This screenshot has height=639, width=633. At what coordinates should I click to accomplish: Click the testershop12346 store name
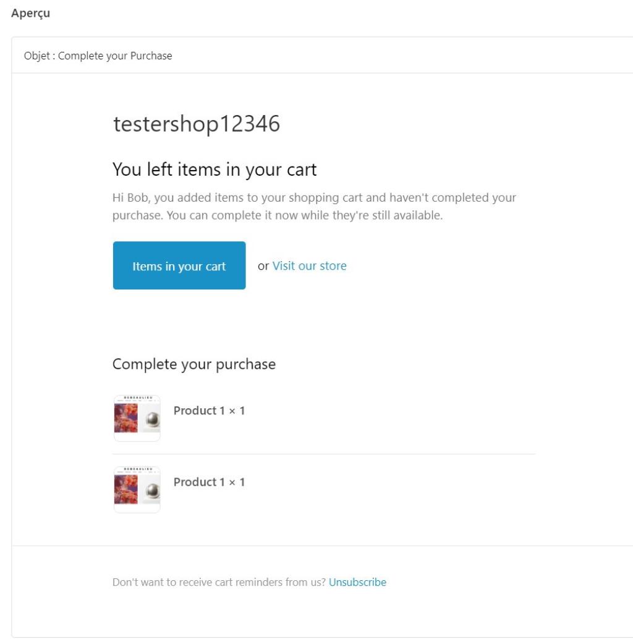click(x=197, y=124)
